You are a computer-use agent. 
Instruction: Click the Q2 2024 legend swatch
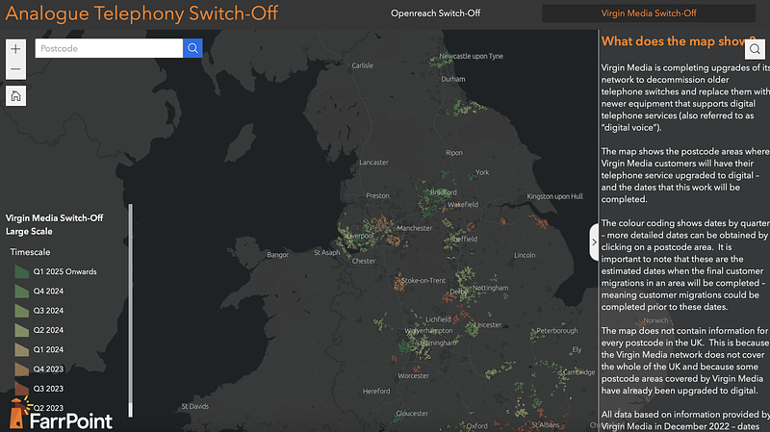[21, 330]
